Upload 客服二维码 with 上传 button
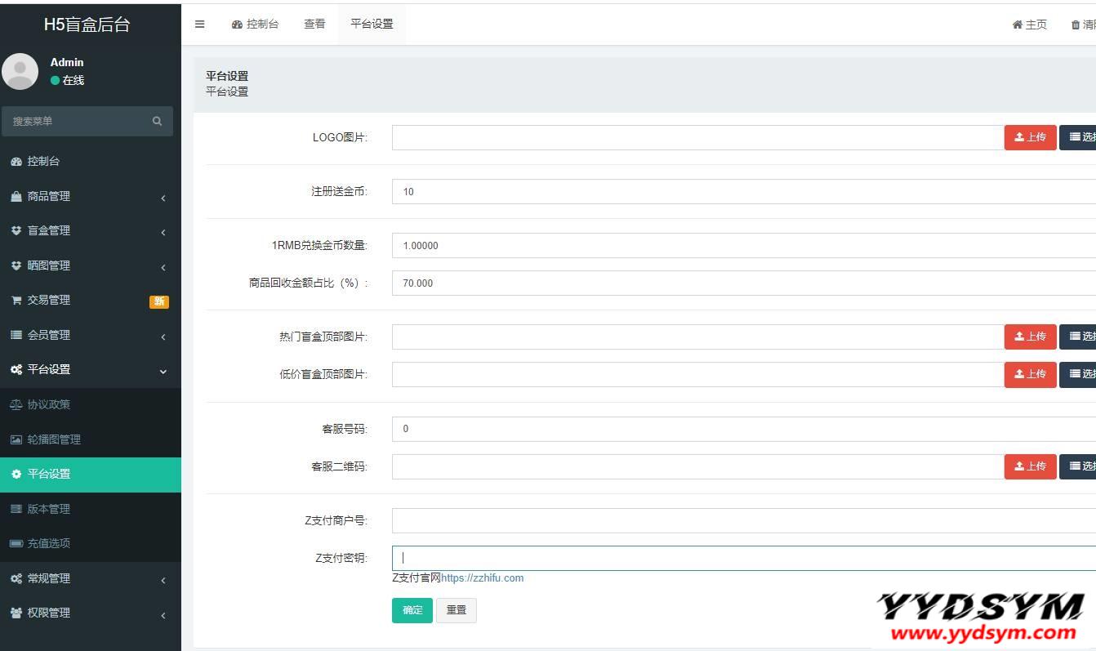 [x=1031, y=466]
